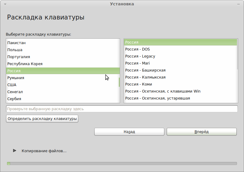
Task: Open the window menu arrow in title bar
Action: pyautogui.click(x=5, y=4)
